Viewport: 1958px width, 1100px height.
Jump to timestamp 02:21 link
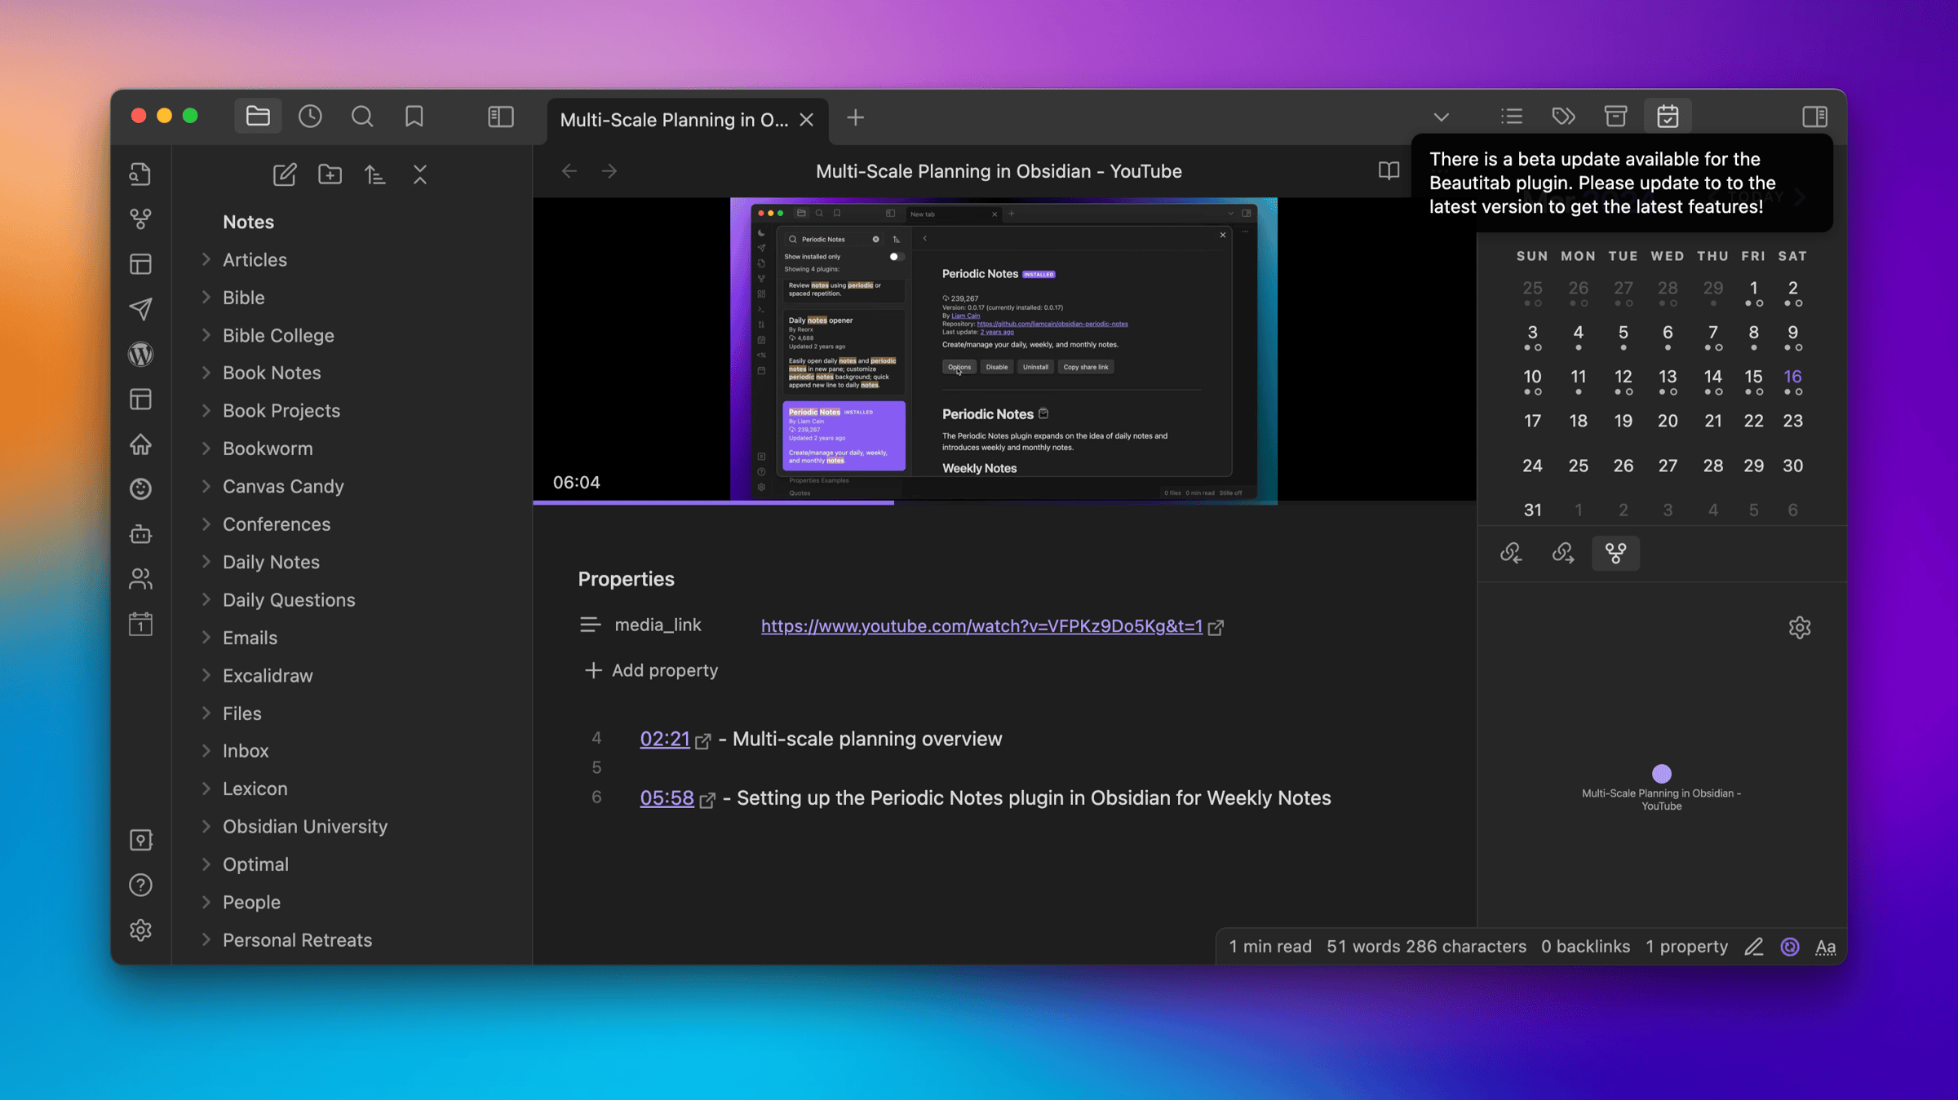(x=665, y=739)
